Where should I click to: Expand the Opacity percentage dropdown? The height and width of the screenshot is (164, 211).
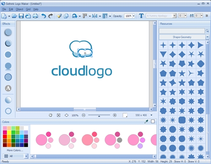point(134,16)
